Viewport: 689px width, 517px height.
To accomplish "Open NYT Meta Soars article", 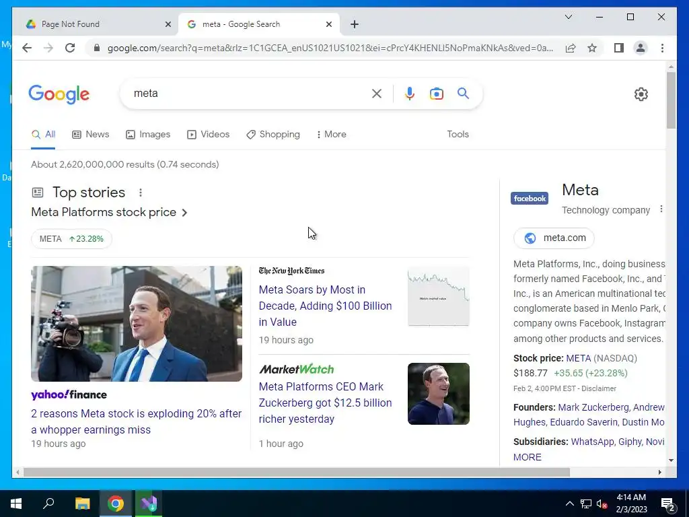I will tap(325, 306).
